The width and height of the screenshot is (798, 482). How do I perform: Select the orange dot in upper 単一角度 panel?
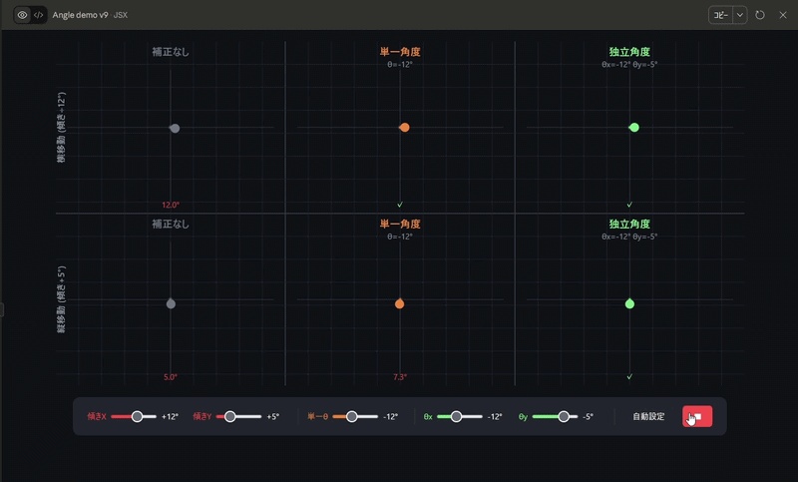405,128
